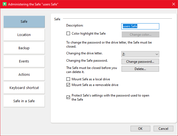The image size is (178, 136).
Task: Click the Delete button
Action: 140,69
